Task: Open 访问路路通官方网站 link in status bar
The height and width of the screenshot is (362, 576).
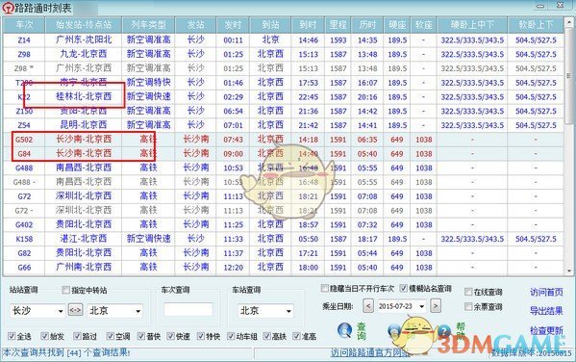Action: [x=369, y=353]
